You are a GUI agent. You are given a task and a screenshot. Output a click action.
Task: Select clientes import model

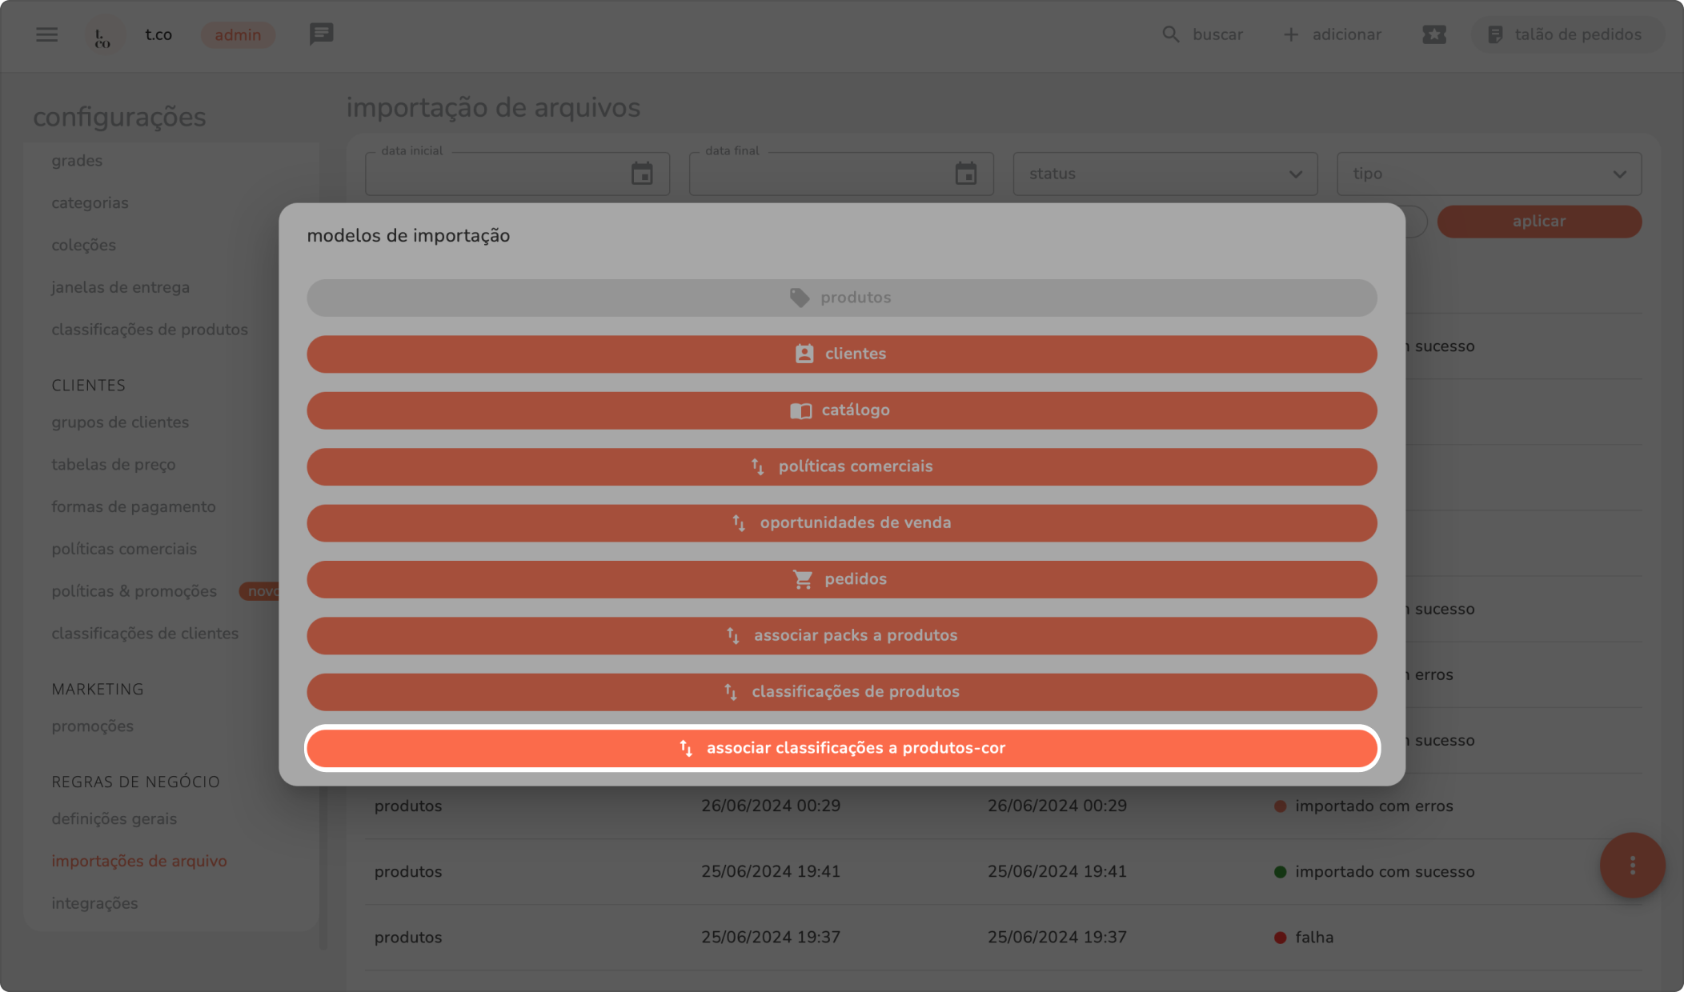point(841,354)
